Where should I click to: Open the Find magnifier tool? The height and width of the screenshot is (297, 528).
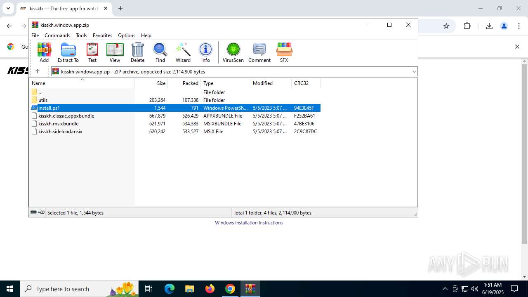click(x=160, y=52)
